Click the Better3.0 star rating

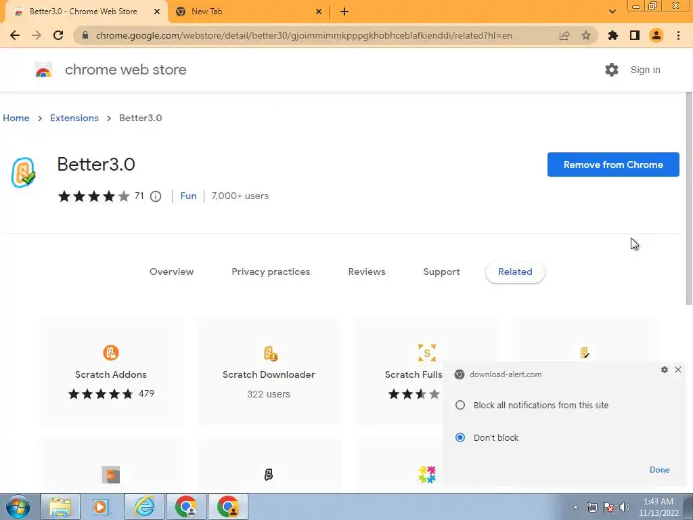point(93,196)
